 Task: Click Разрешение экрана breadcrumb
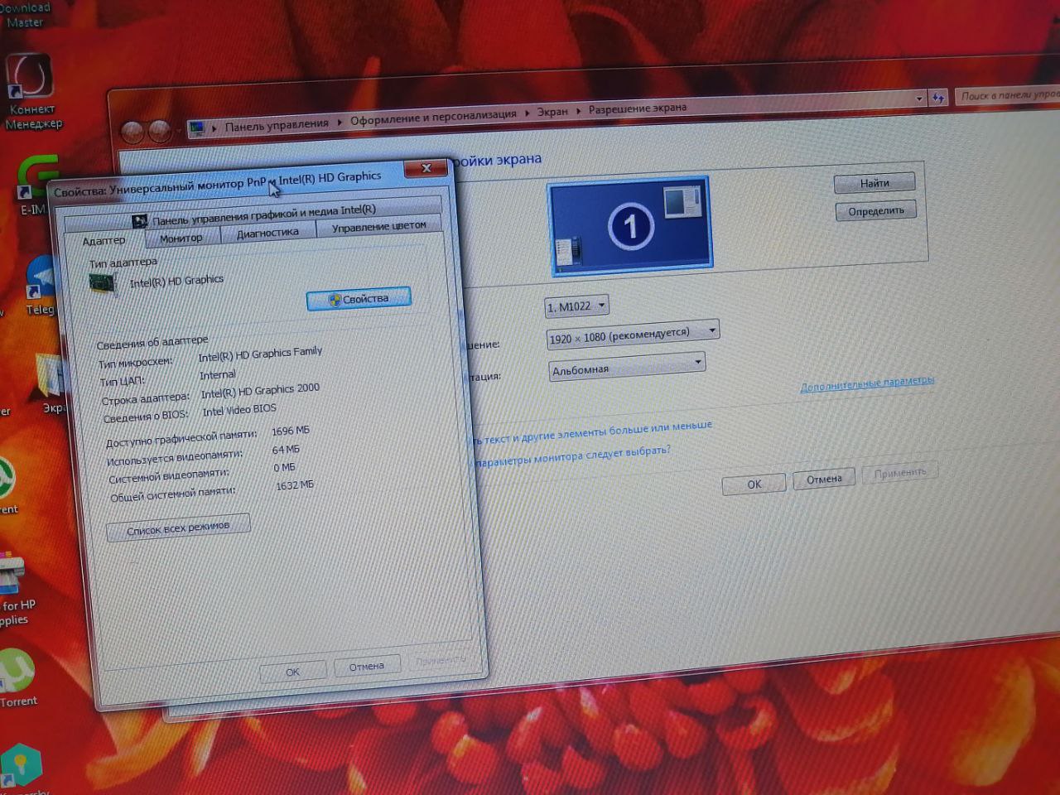[x=638, y=108]
